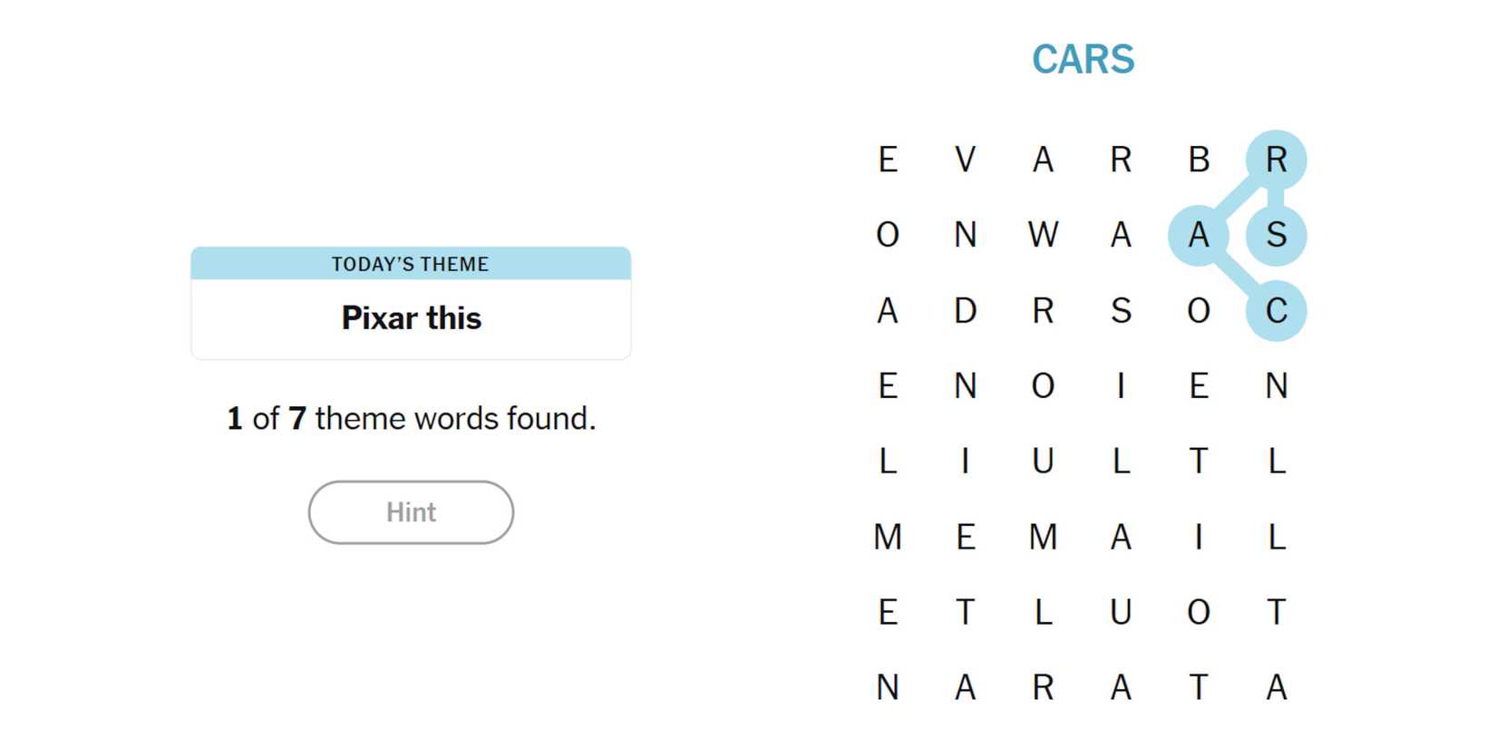Select the highlighted R letter tile
This screenshot has width=1496, height=748.
coord(1276,160)
